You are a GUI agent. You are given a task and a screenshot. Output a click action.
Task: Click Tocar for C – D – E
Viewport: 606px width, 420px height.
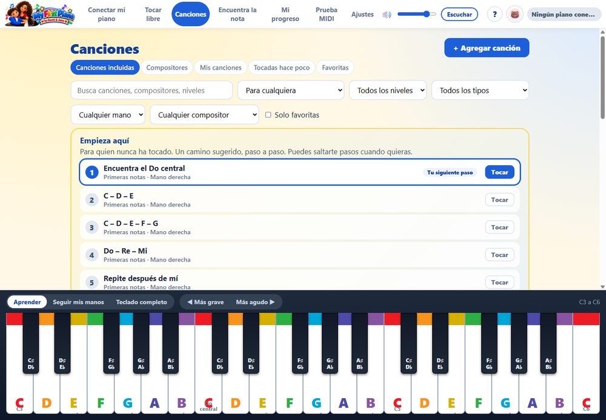pos(500,200)
